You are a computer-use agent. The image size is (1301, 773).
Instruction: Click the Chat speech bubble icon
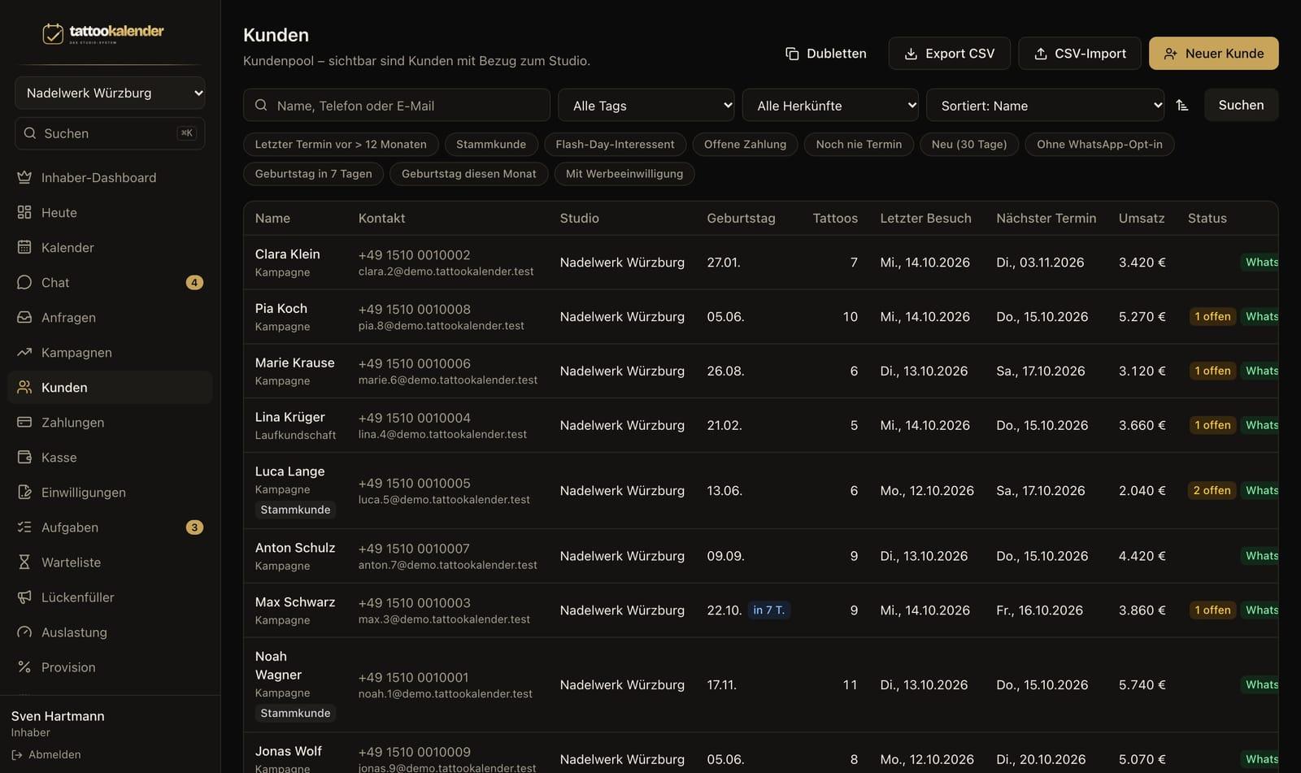[x=24, y=282]
